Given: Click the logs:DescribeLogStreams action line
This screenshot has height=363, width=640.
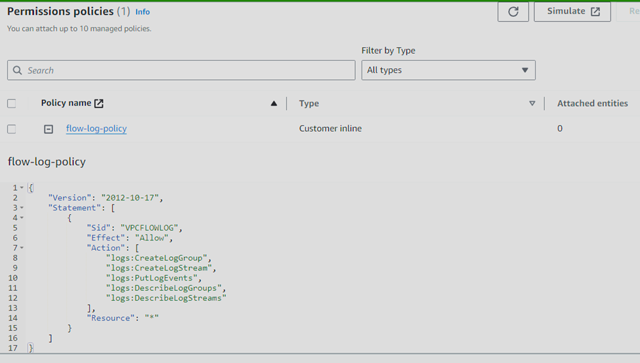Looking at the screenshot, I should coord(166,298).
